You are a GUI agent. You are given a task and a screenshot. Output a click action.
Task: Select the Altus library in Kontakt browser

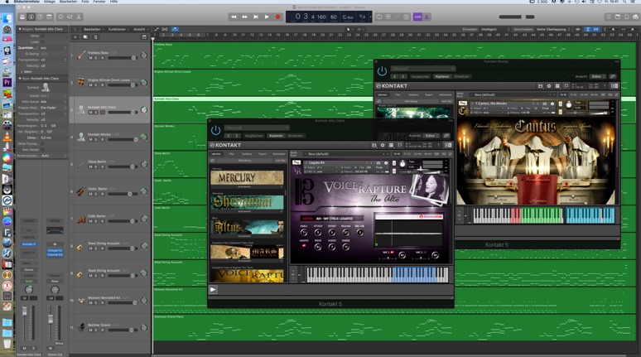pos(247,227)
